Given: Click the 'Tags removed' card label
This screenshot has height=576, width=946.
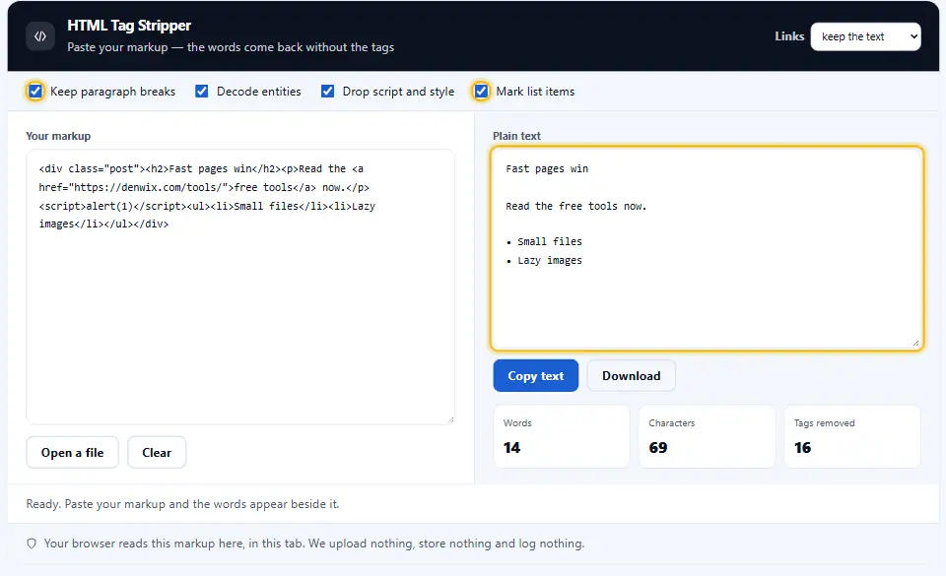Looking at the screenshot, I should tap(824, 423).
